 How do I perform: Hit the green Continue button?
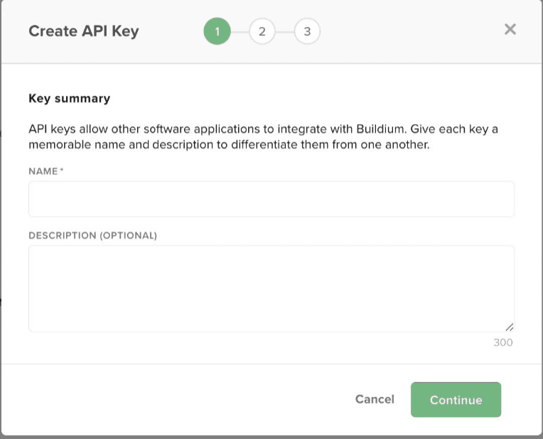456,400
